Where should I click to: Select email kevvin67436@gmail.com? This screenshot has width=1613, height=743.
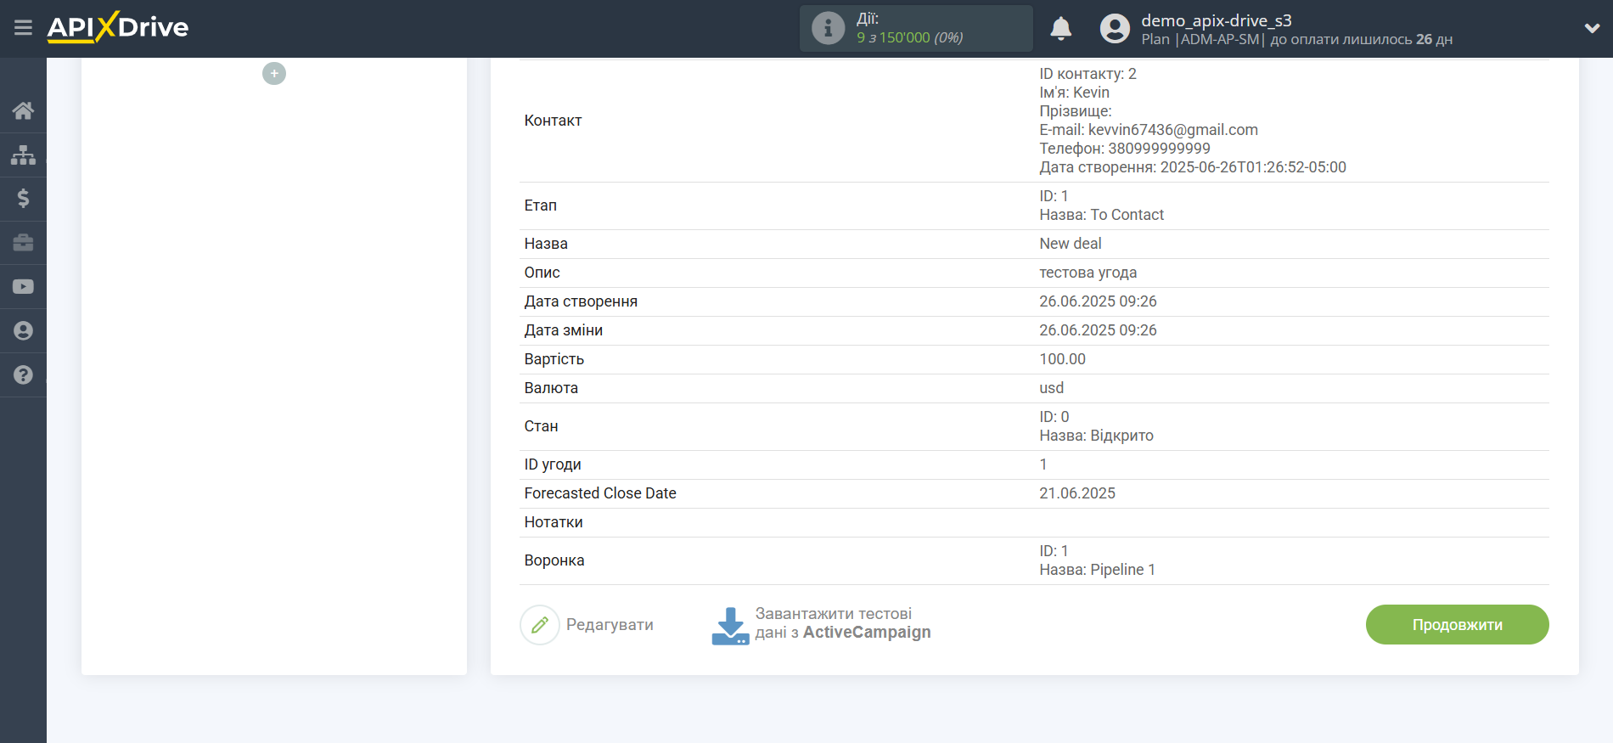1172,130
